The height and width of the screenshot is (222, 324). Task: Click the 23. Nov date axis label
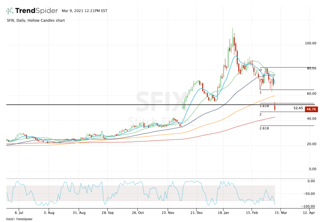point(168,213)
